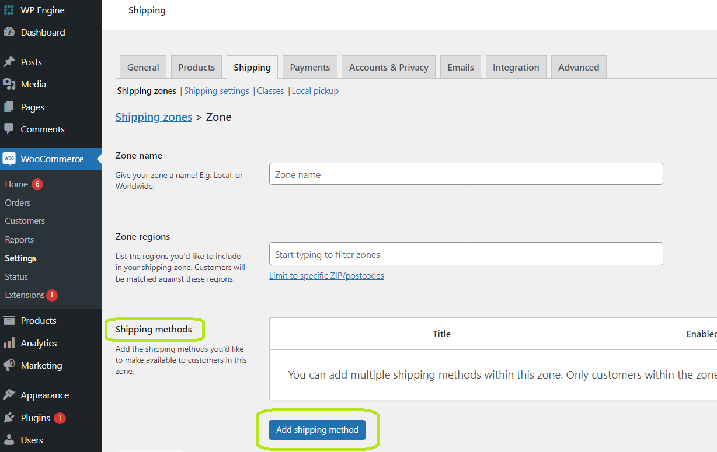Switch to the Payments tab
Image resolution: width=717 pixels, height=452 pixels.
pyautogui.click(x=309, y=67)
